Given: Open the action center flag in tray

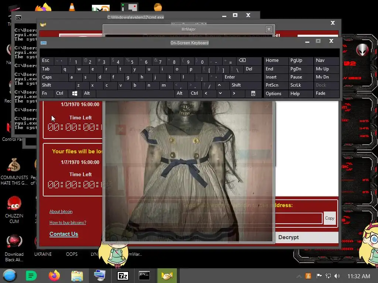Looking at the screenshot, I should [x=319, y=276].
